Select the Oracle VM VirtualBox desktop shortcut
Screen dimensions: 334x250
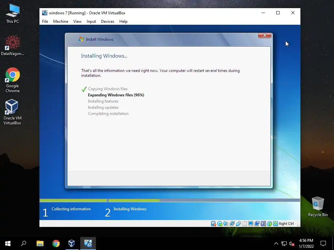[x=12, y=112]
